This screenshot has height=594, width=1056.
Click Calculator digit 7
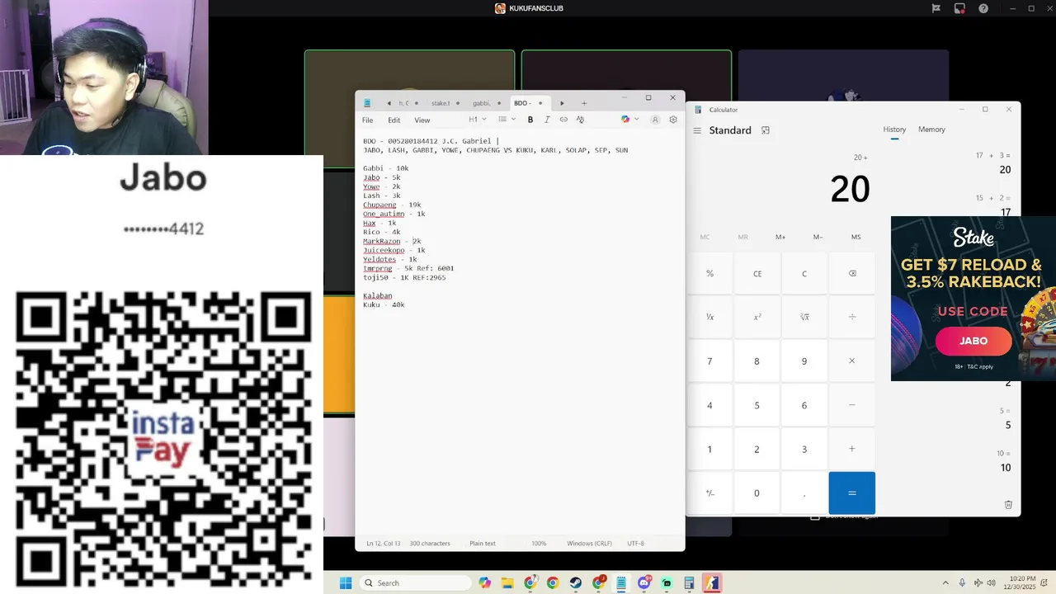click(x=709, y=361)
